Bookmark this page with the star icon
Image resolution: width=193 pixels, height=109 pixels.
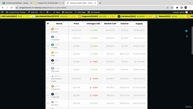(172, 8)
